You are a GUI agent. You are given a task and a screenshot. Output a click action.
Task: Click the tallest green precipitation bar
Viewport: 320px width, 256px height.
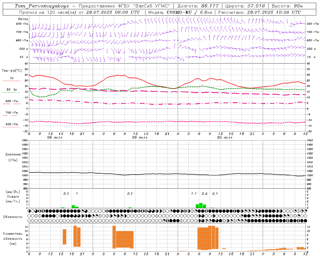tap(201, 205)
